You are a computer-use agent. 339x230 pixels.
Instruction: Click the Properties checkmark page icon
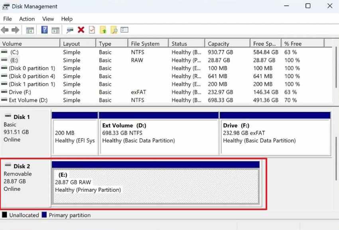pyautogui.click(x=92, y=30)
